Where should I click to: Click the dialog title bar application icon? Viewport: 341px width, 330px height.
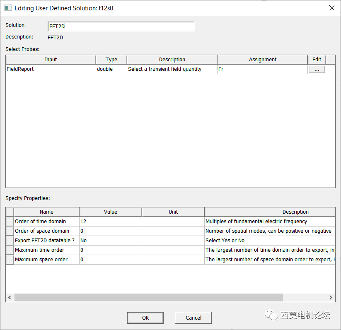[8, 8]
